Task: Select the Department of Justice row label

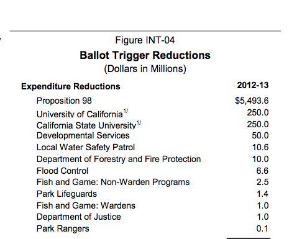Action: coord(79,217)
